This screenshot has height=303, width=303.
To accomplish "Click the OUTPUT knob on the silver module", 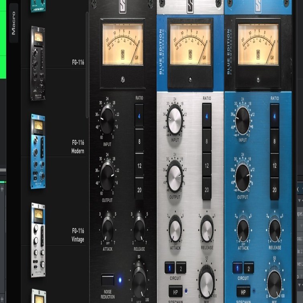I will [175, 178].
